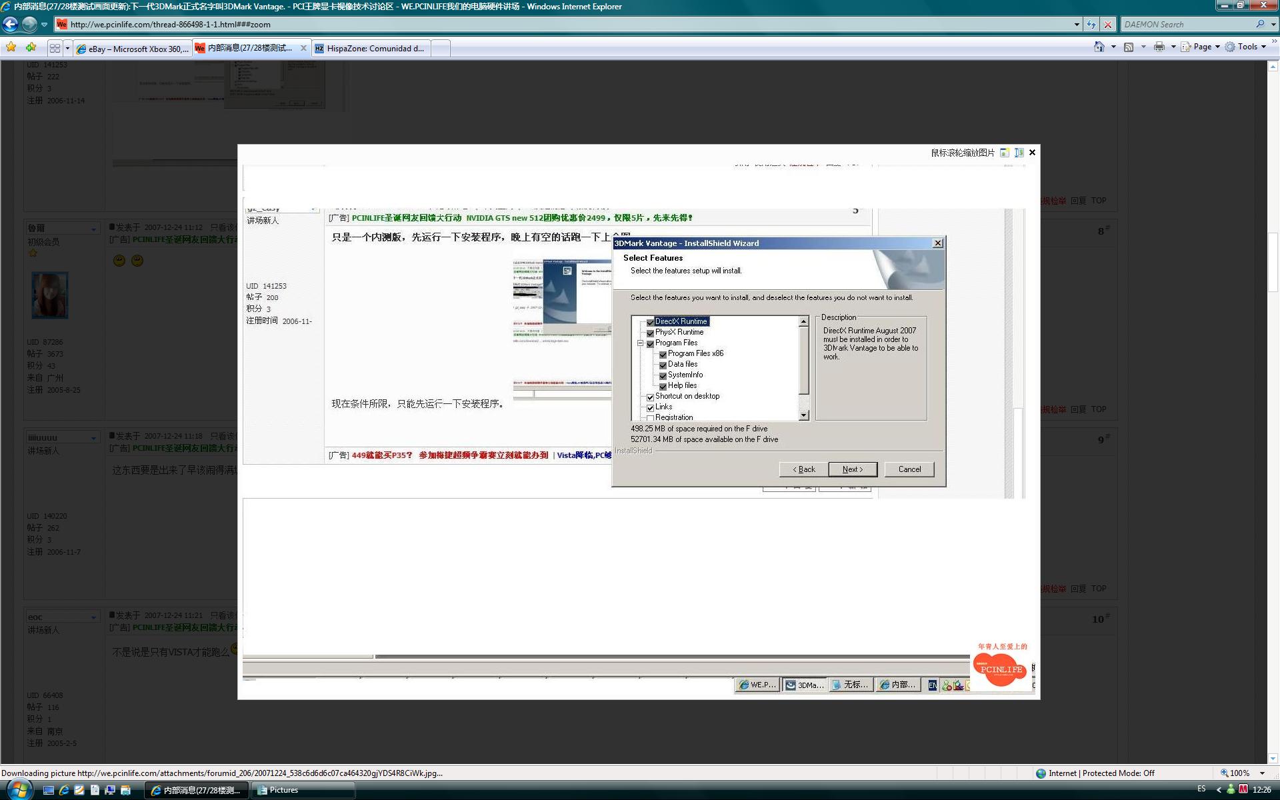1280x800 pixels.
Task: Switch to the eBay Xbox 360 tab
Action: pos(133,49)
